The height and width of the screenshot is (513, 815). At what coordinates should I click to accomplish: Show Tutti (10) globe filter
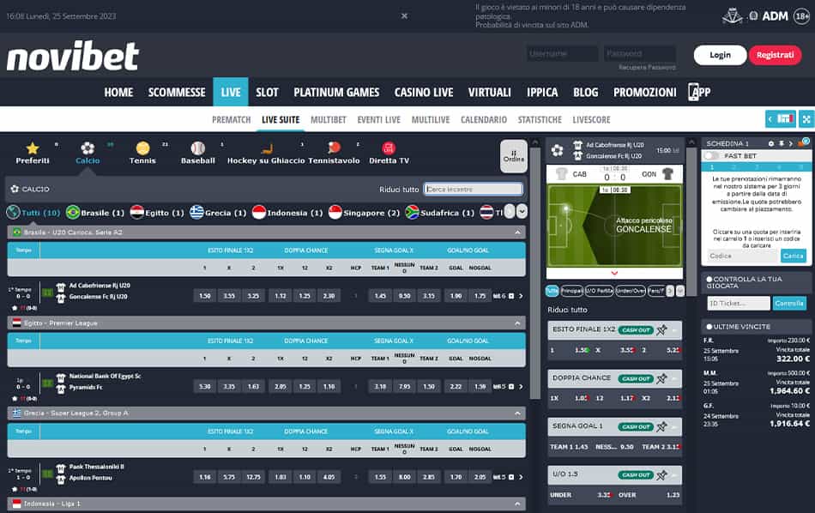(13, 212)
